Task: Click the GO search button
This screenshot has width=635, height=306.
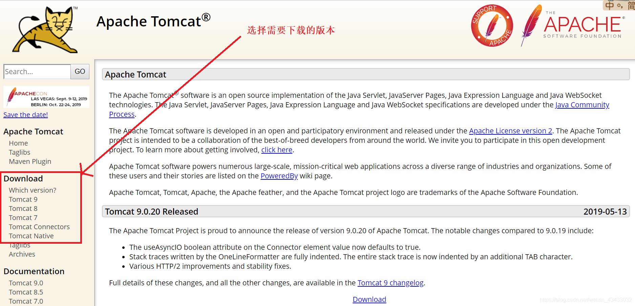Action: 80,72
